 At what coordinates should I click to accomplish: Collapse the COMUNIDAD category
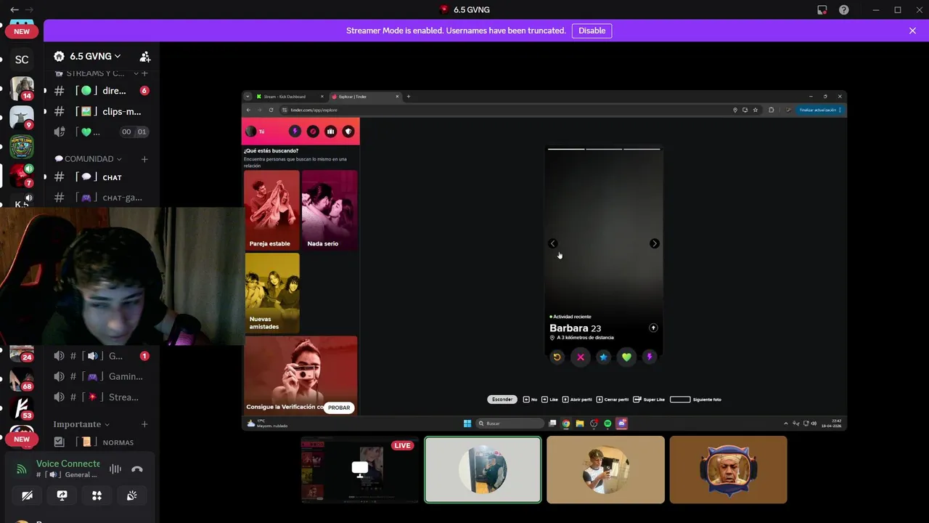point(88,159)
